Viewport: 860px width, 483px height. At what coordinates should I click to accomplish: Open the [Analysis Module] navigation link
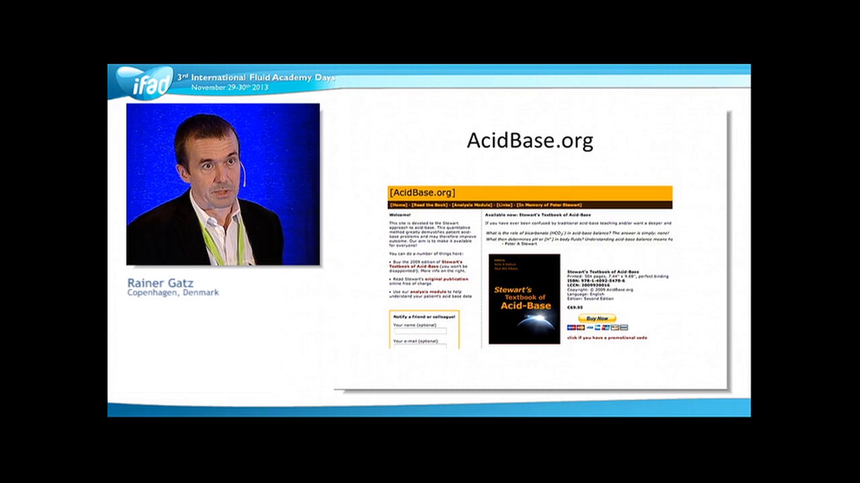472,205
